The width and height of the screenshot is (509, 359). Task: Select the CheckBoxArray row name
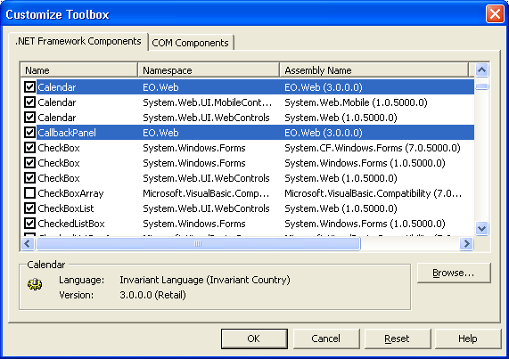70,193
